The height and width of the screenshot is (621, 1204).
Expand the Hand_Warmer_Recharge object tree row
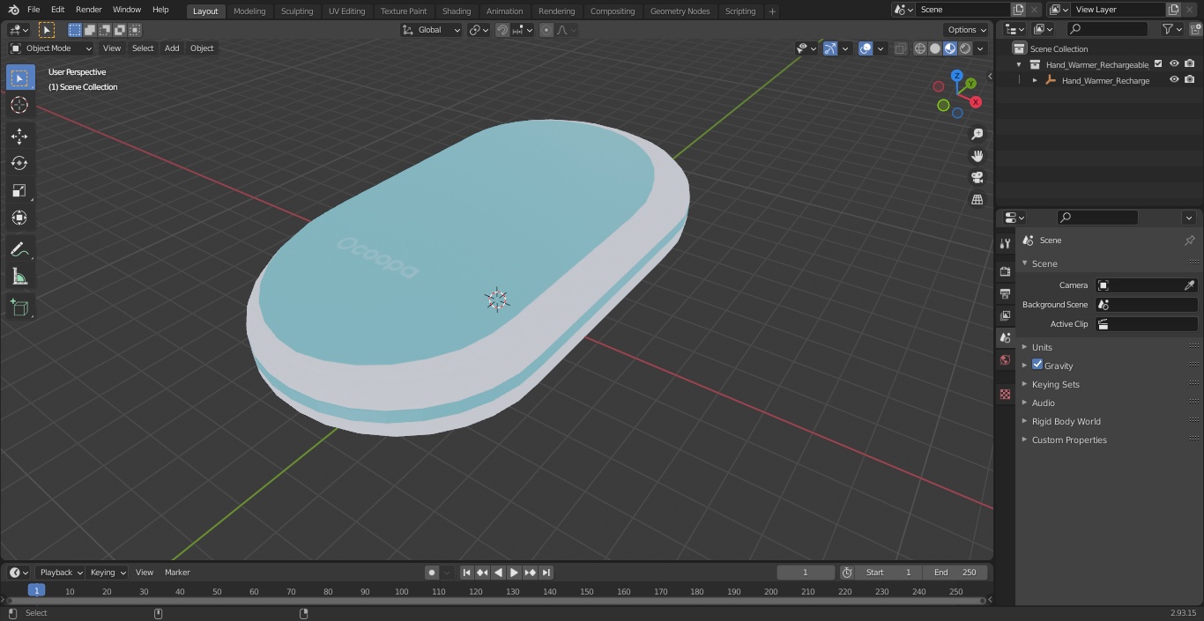pos(1035,80)
